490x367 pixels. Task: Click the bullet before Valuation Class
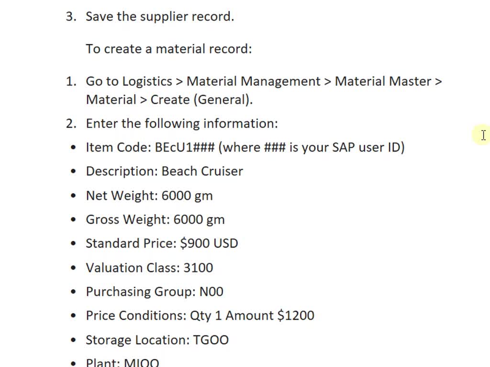(73, 268)
